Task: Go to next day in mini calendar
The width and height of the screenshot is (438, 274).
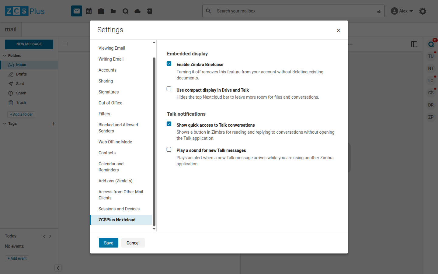Action: (x=50, y=236)
